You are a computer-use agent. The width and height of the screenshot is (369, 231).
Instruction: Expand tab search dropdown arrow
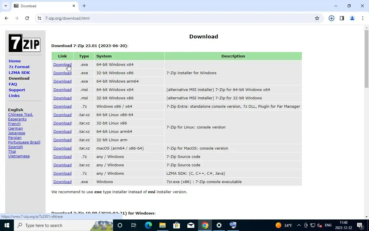(5, 6)
